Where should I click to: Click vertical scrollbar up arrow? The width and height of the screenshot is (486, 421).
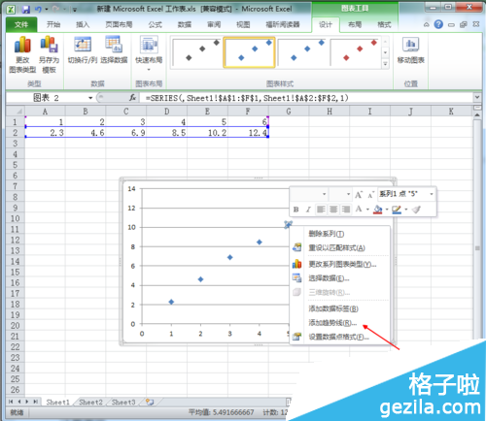click(477, 114)
